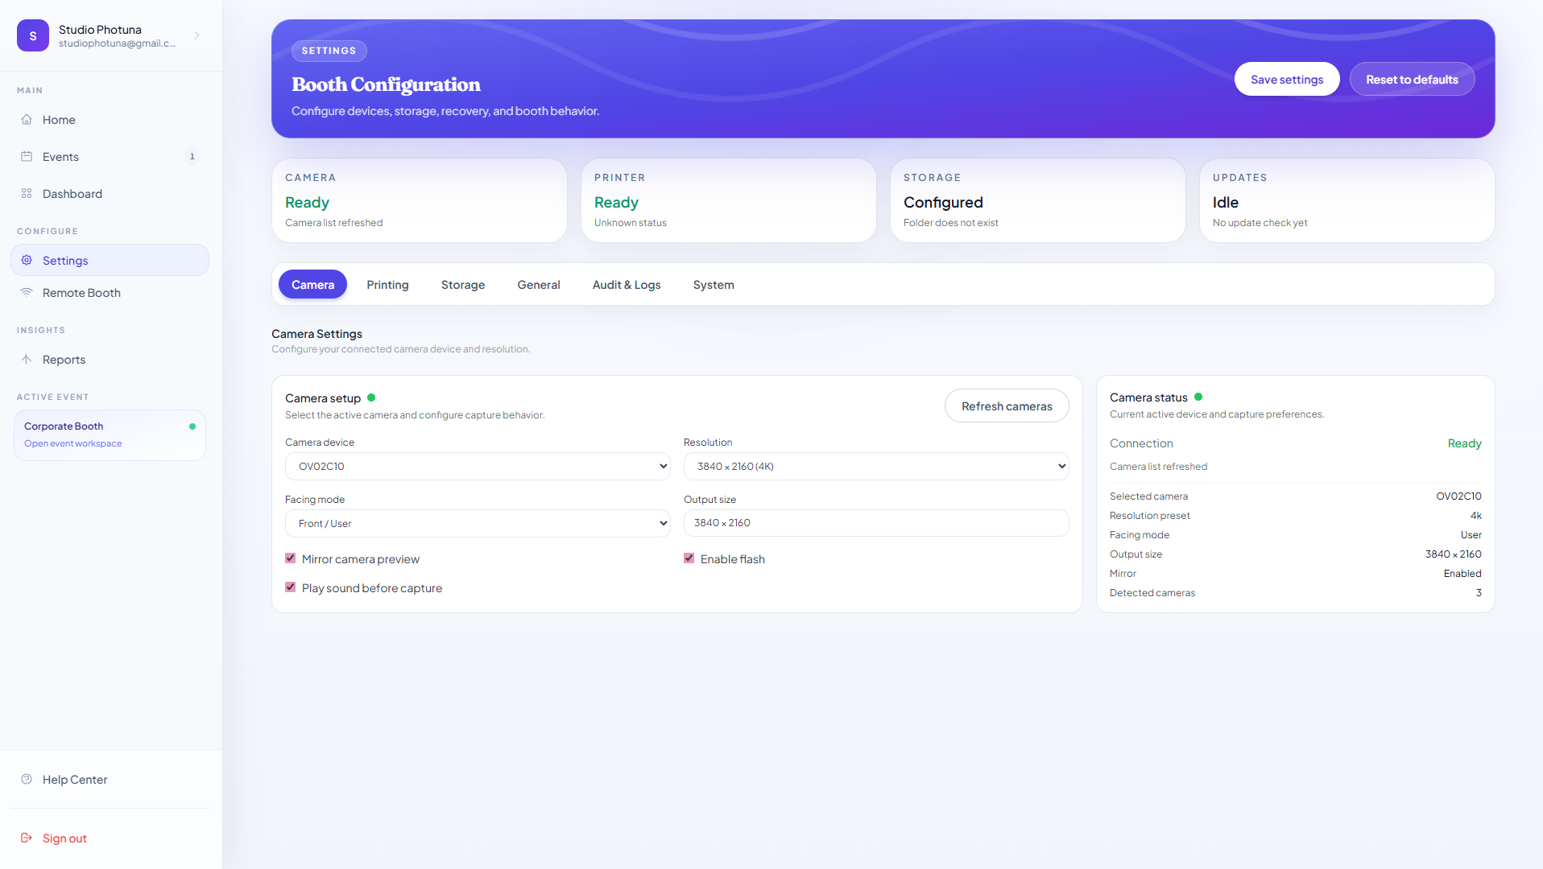Toggle Play sound before capture checkbox
1543x869 pixels.
[291, 587]
